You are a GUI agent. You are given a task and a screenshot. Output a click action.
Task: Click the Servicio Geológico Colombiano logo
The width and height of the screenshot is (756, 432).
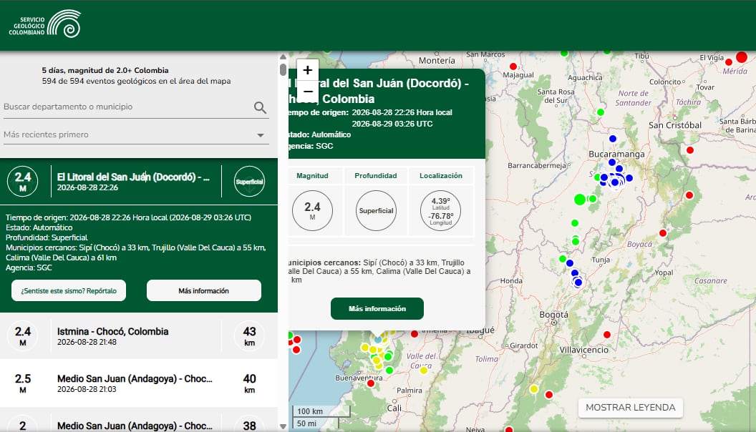click(44, 24)
